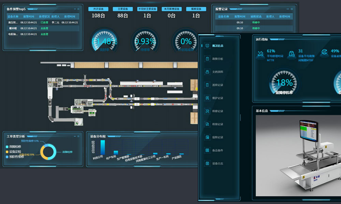Minimize the 报警记录 panel

pos(288,9)
